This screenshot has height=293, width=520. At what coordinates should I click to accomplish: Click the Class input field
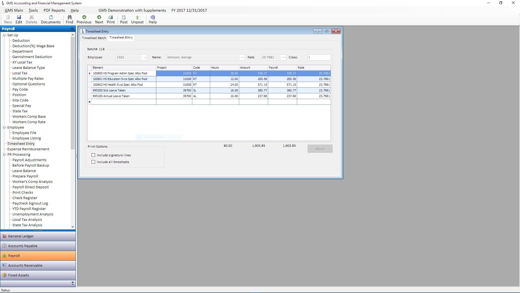(319, 58)
